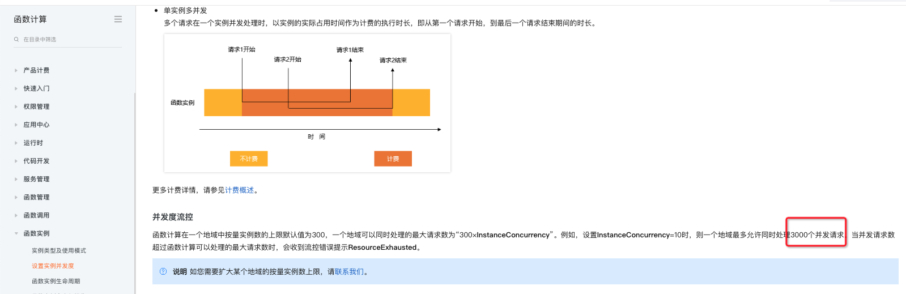Go to 服务管理 in the sidebar
This screenshot has width=906, height=294.
(36, 179)
